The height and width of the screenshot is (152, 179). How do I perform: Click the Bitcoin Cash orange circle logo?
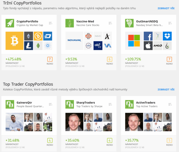tap(38, 36)
